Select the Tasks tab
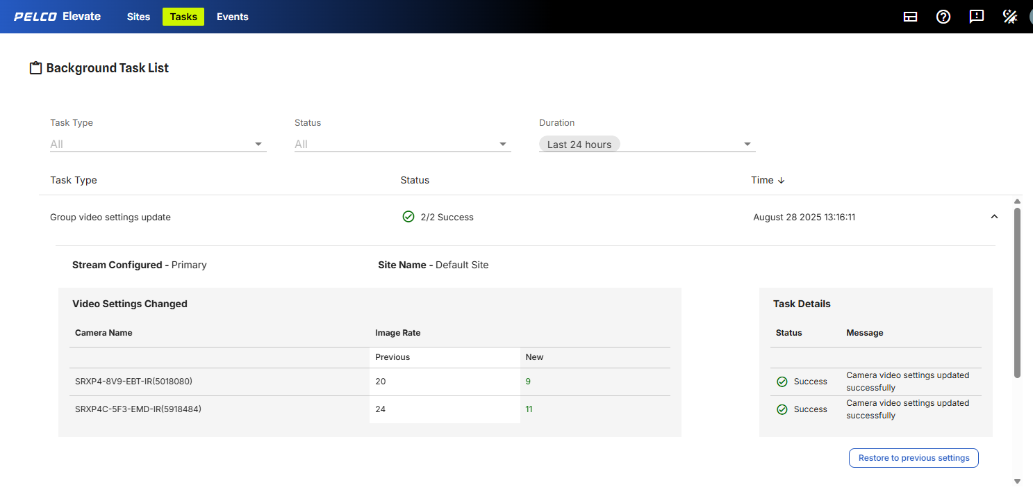The height and width of the screenshot is (499, 1033). [x=183, y=17]
